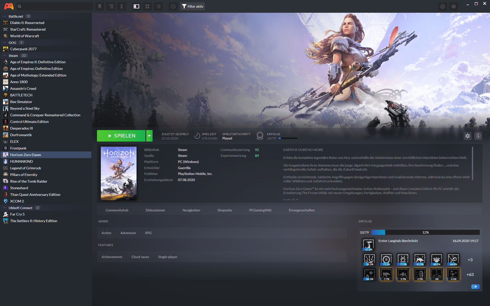Filter by the Cloud saves feature

140,257
